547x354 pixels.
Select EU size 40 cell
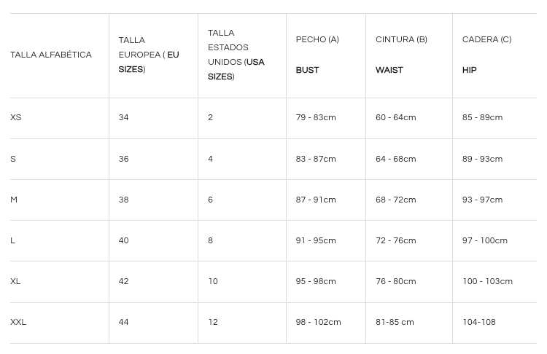click(123, 240)
